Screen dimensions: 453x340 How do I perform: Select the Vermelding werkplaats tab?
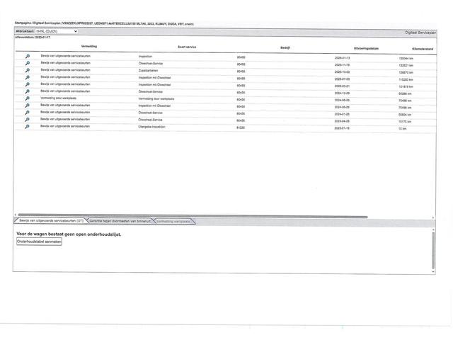click(173, 222)
